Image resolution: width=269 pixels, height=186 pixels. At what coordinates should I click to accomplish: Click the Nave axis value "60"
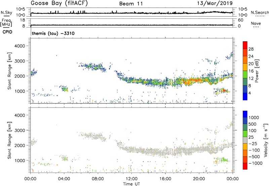pyautogui.click(x=240, y=20)
